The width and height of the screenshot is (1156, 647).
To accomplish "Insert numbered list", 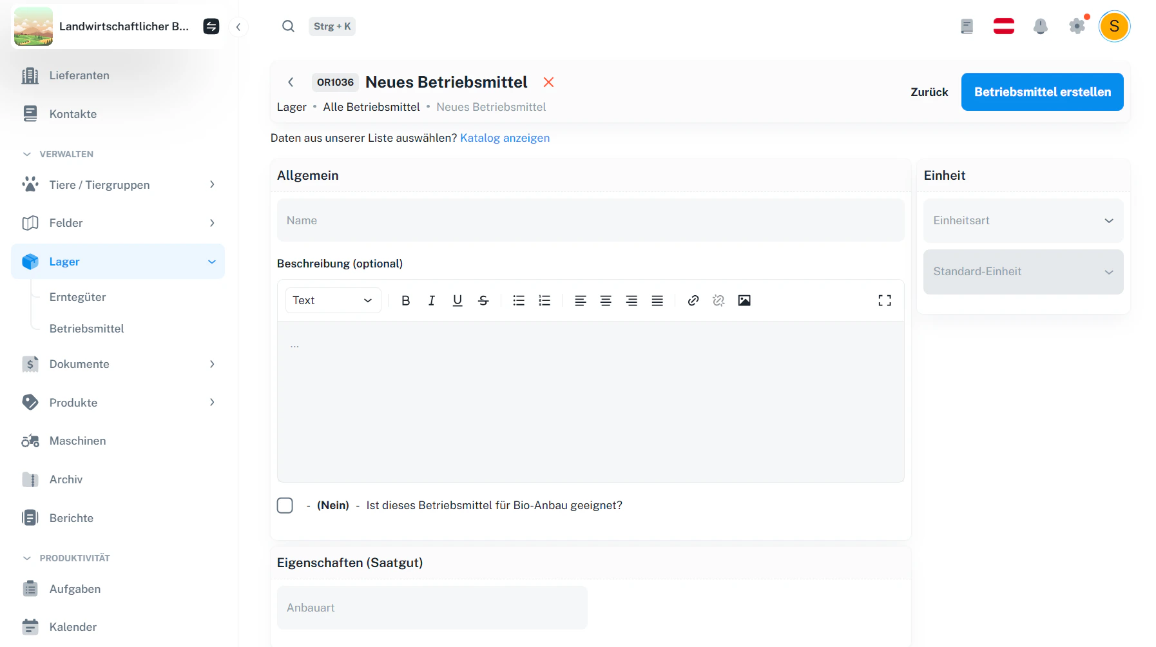I will [x=544, y=300].
